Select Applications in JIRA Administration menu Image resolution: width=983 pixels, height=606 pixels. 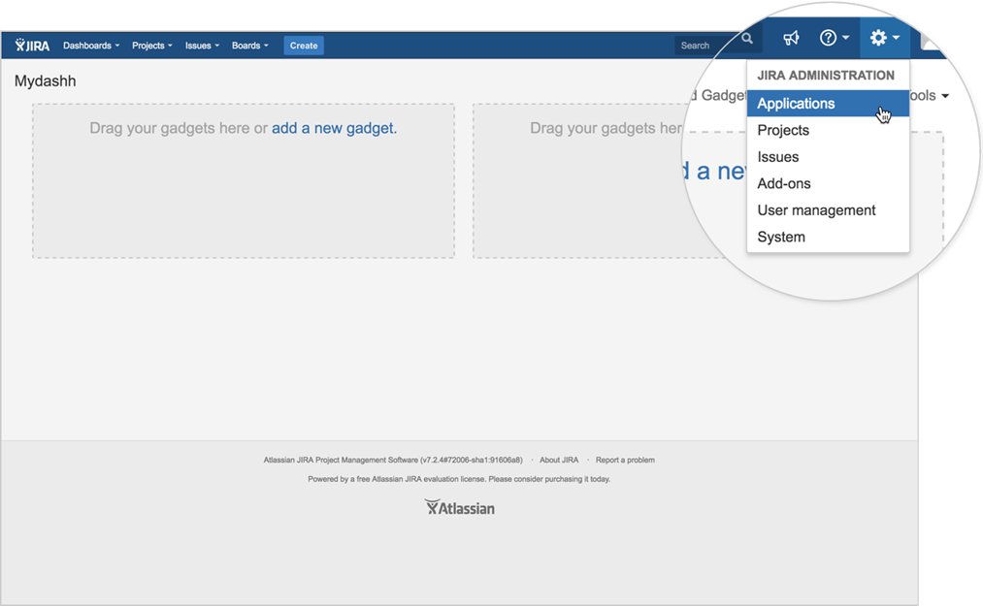(796, 104)
